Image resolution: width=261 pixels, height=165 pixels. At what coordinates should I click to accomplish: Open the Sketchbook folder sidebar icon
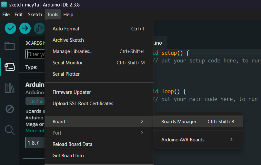click(9, 46)
